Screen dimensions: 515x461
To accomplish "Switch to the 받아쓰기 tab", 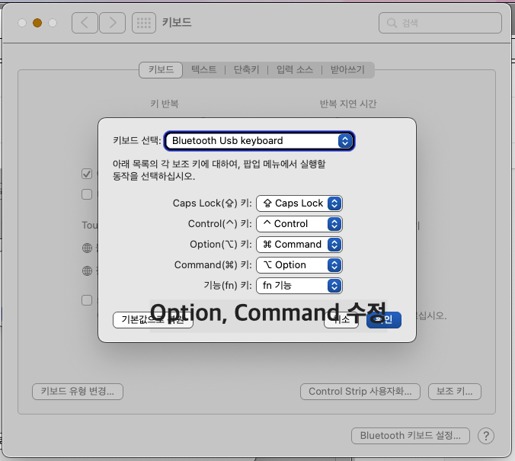I will [x=347, y=69].
